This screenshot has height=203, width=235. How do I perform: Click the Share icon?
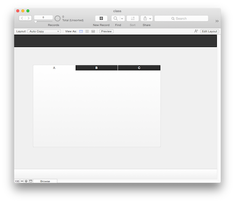click(x=145, y=18)
